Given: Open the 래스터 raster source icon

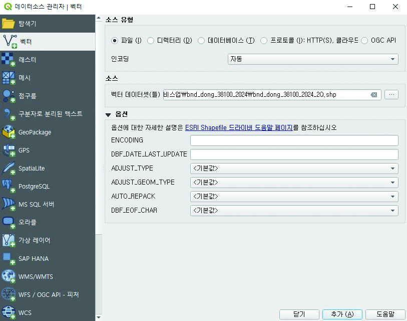Looking at the screenshot, I should pyautogui.click(x=9, y=60).
